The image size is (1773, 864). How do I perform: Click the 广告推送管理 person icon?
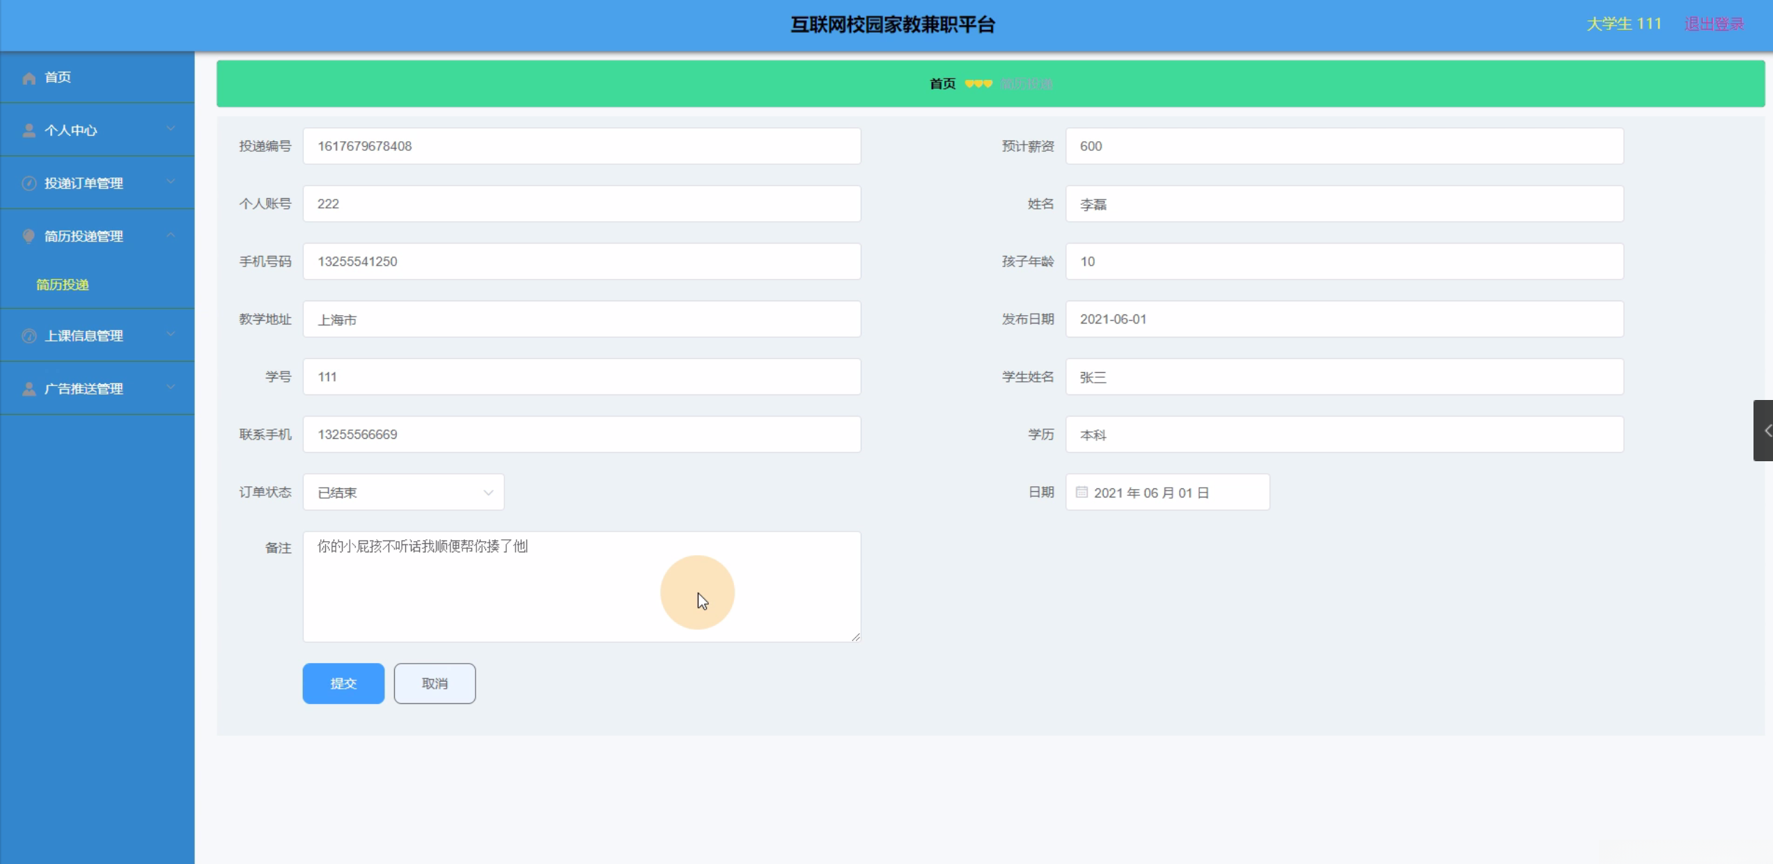29,389
